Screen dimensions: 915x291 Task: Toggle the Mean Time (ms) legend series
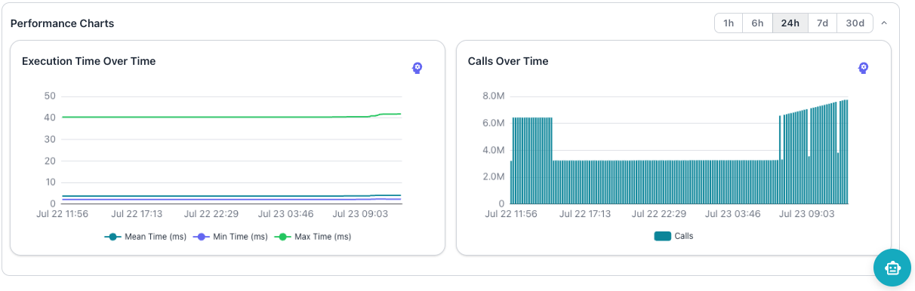point(145,237)
